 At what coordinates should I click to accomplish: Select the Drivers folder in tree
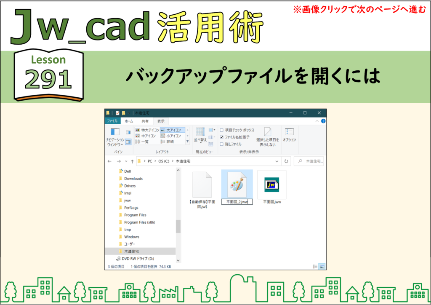[x=127, y=186]
